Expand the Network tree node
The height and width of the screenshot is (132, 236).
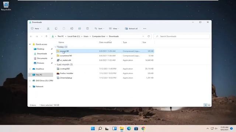click(x=30, y=87)
